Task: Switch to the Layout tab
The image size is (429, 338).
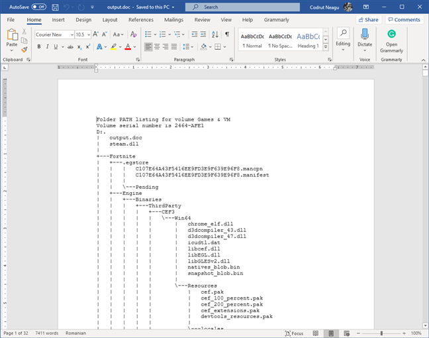Action: pos(110,20)
